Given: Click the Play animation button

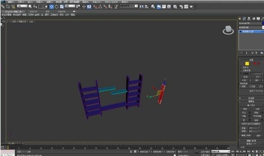Looking at the screenshot, I should click(x=241, y=151).
